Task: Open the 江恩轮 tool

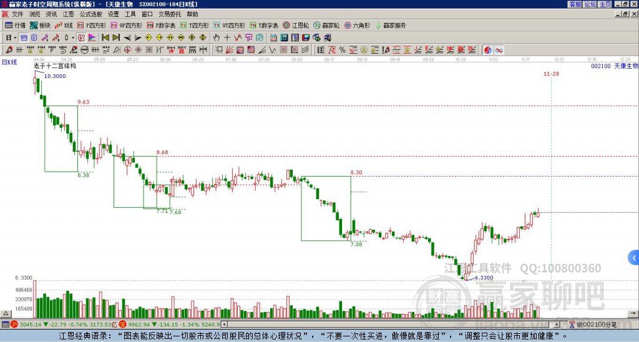Action: pyautogui.click(x=296, y=25)
